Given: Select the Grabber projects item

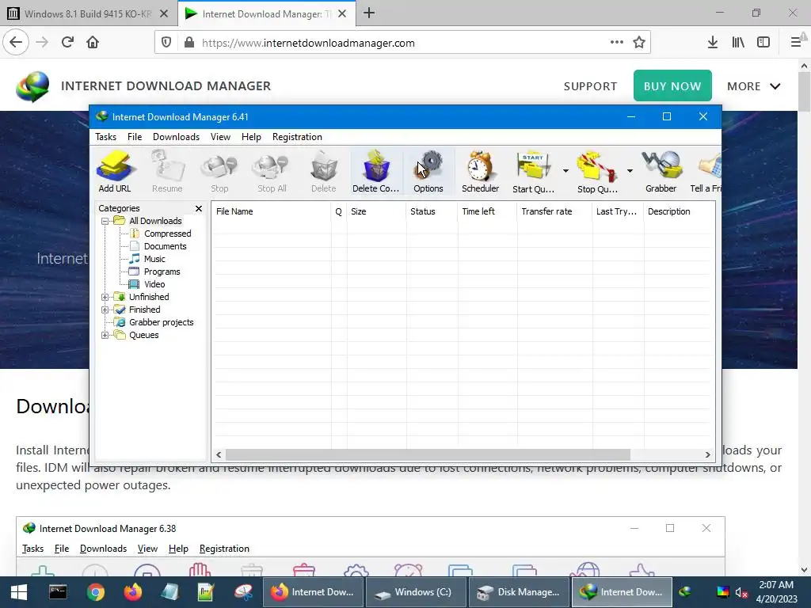Looking at the screenshot, I should coord(161,323).
